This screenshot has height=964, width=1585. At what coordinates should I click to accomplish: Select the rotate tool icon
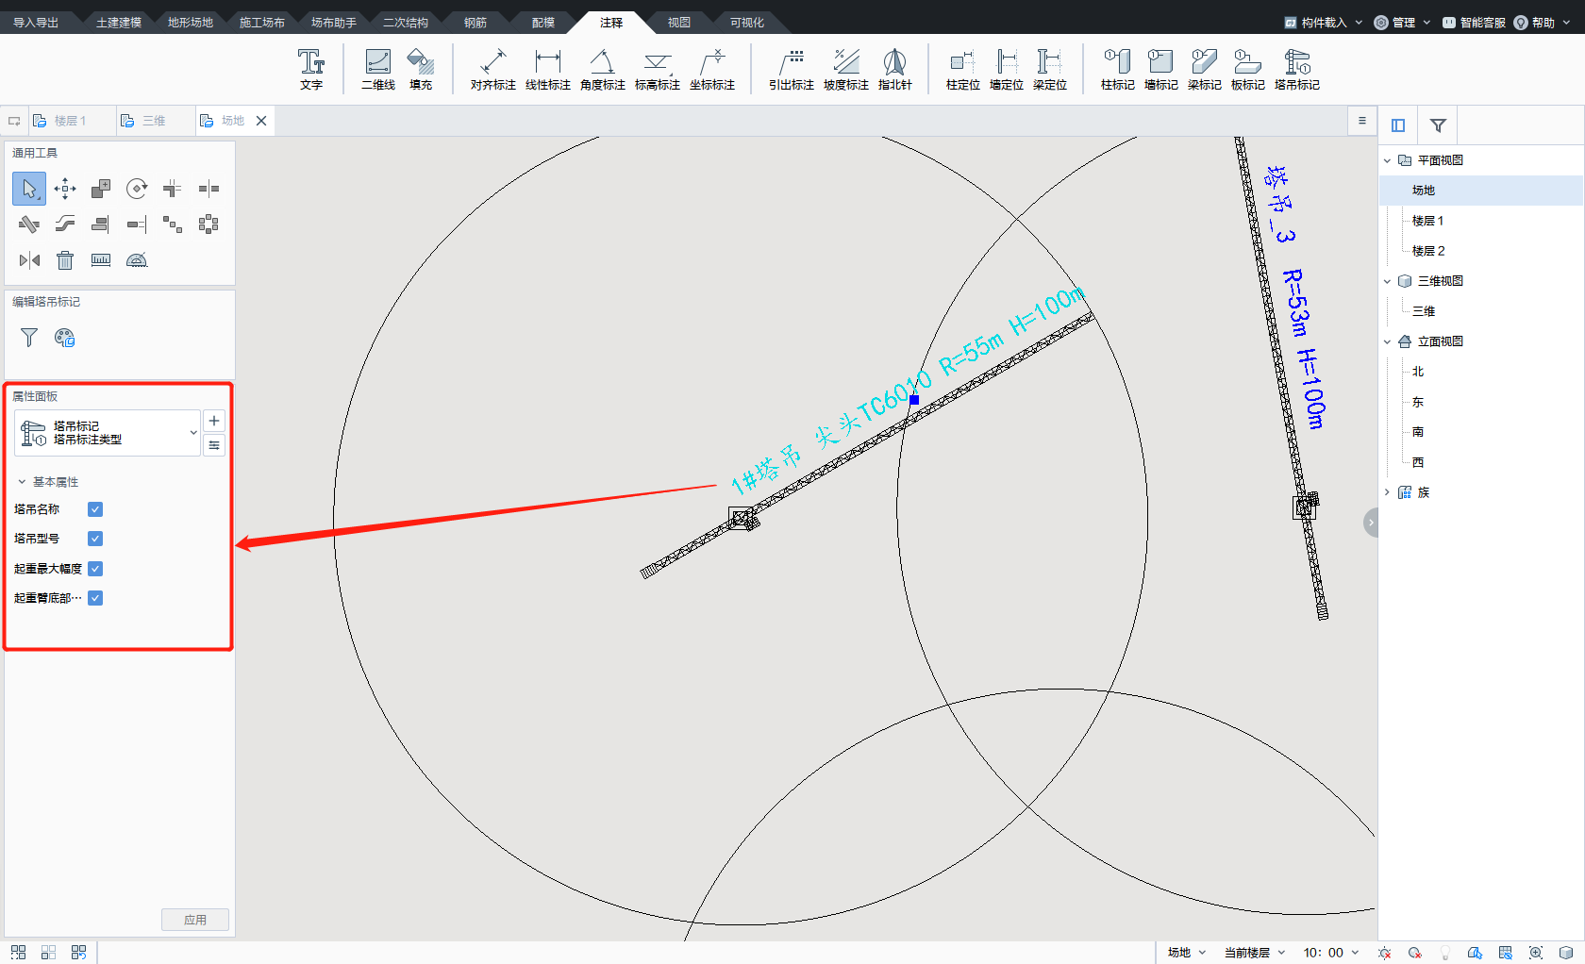pos(137,189)
